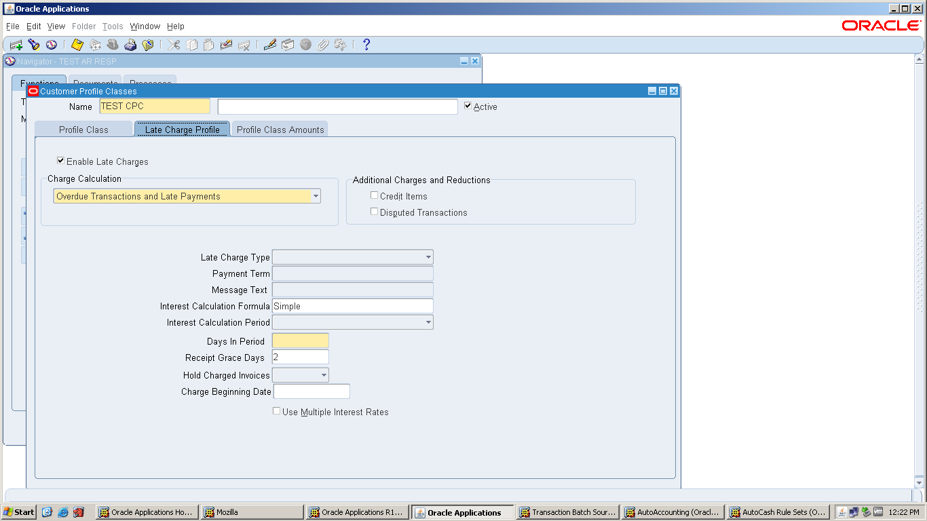This screenshot has width=927, height=521.
Task: Open AutoAccounting taskbar window
Action: pos(673,512)
